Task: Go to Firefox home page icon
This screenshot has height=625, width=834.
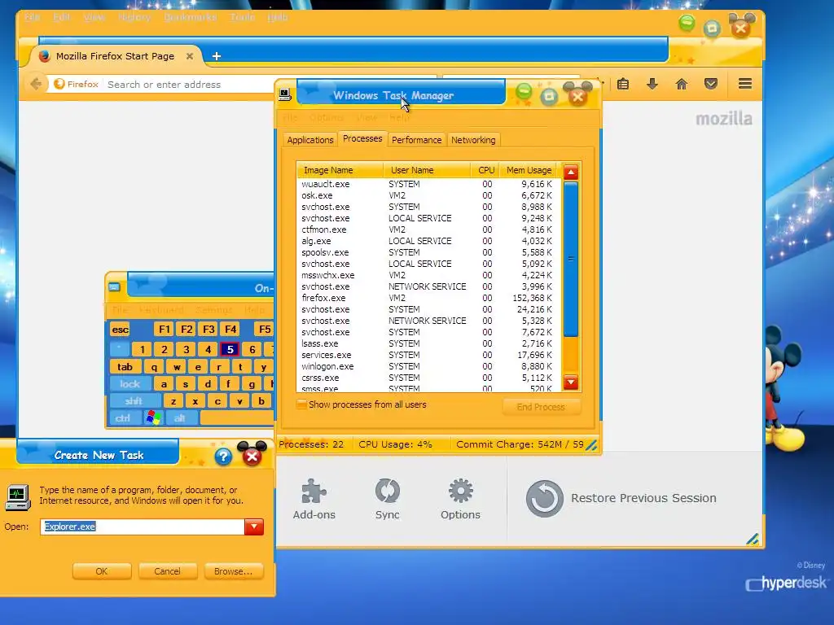Action: [682, 84]
